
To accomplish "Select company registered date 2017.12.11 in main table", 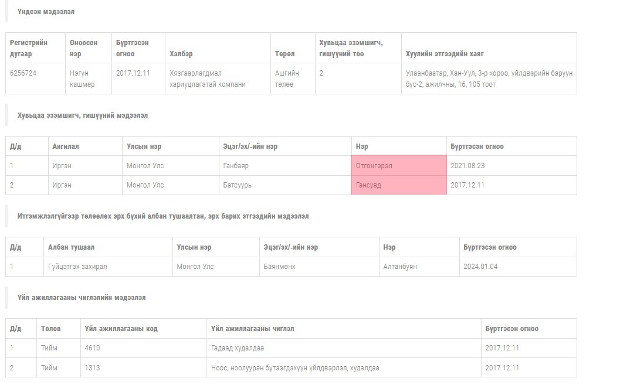I will click(x=133, y=73).
